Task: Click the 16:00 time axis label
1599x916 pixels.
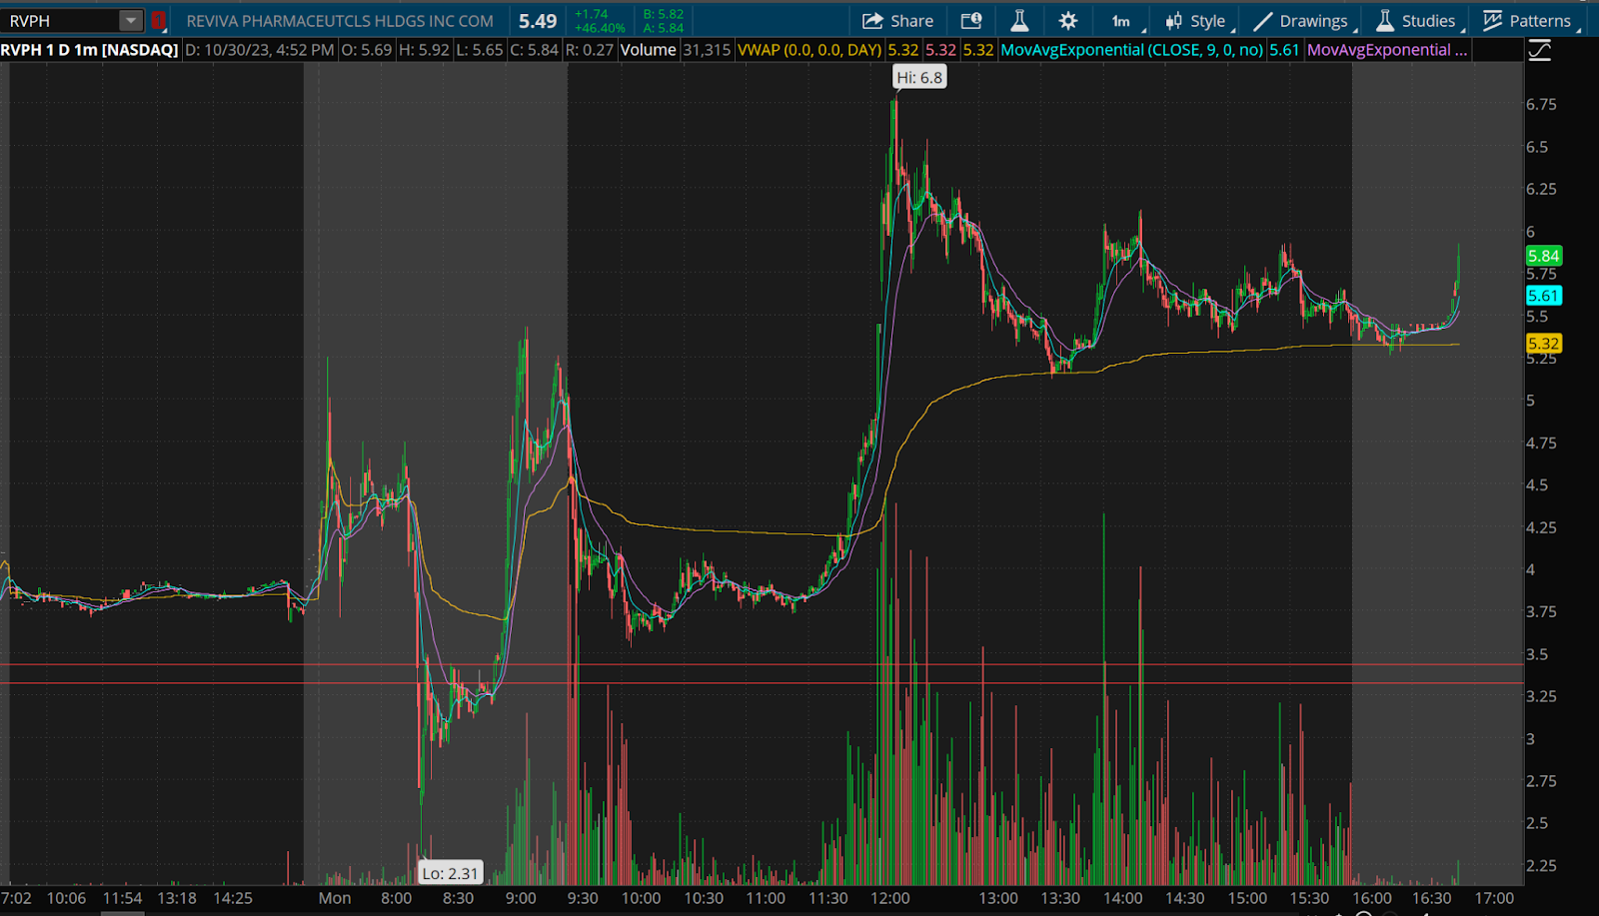Action: coord(1372,898)
